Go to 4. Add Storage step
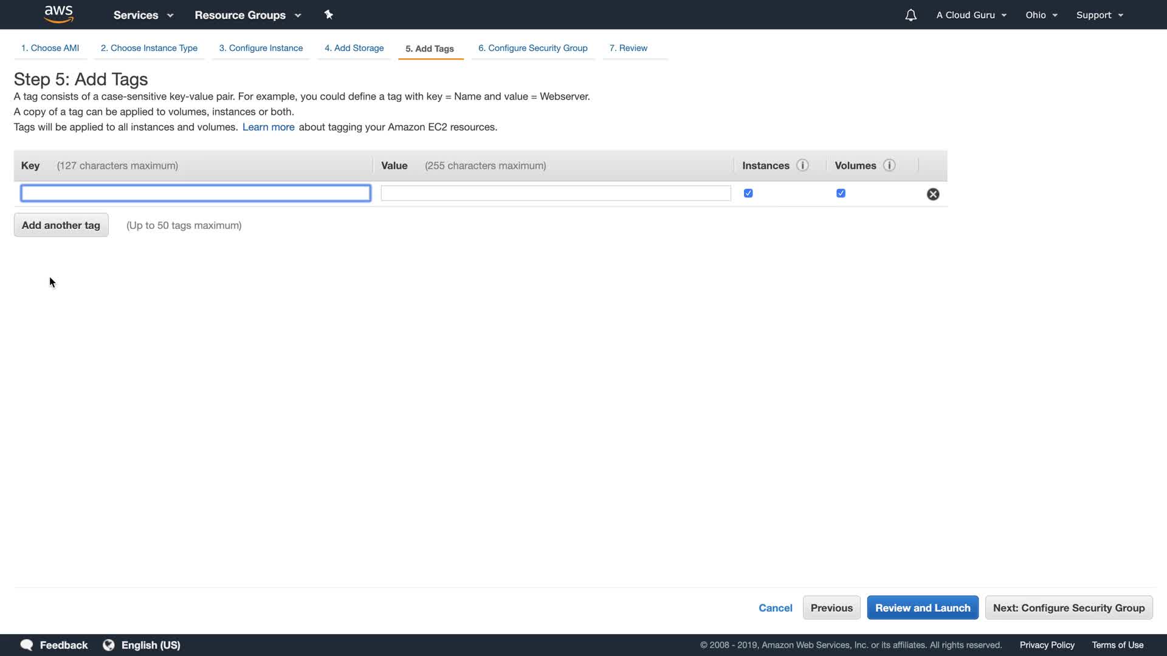1167x656 pixels. pos(354,48)
